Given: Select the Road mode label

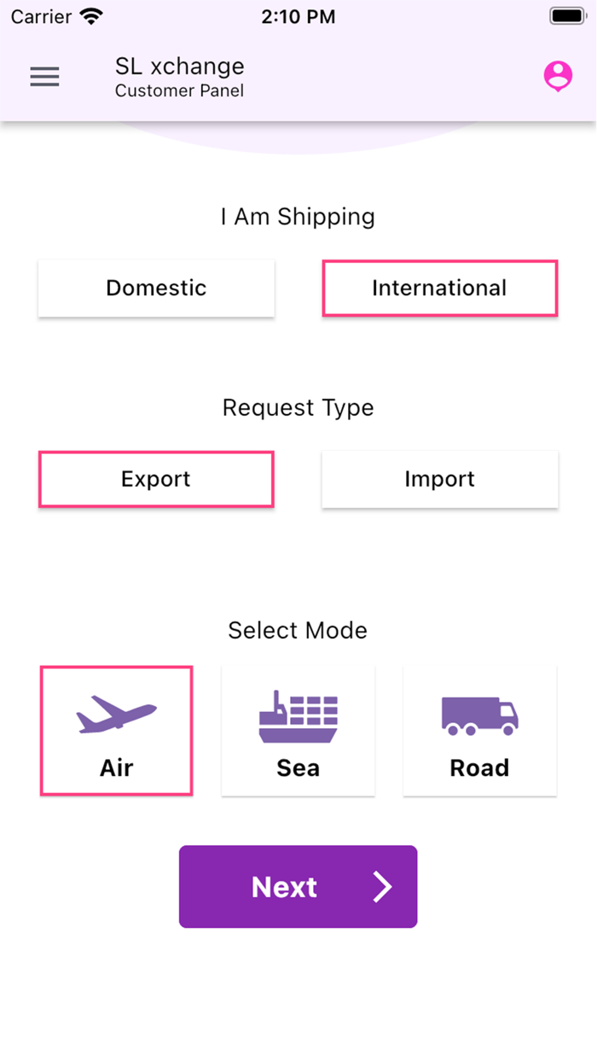Looking at the screenshot, I should coord(479,768).
